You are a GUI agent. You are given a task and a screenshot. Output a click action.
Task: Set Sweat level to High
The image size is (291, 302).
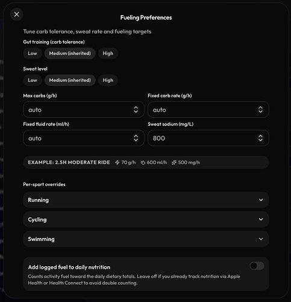(x=108, y=80)
